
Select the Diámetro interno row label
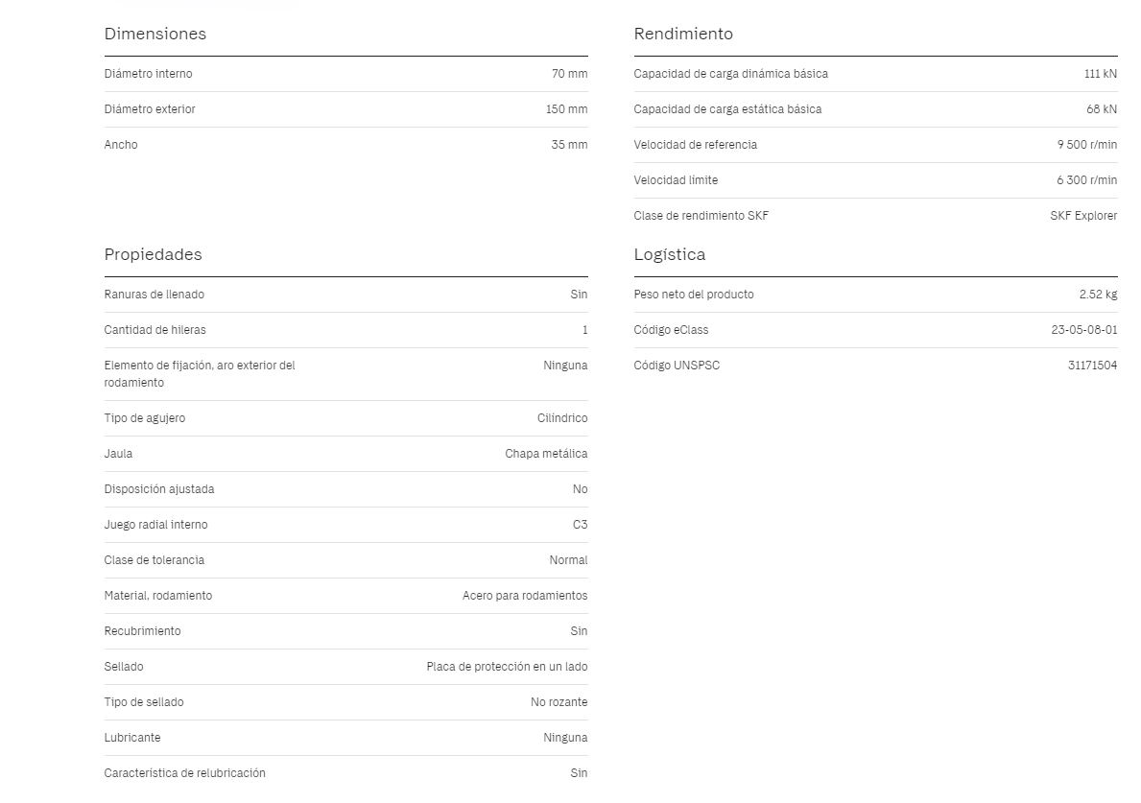(149, 74)
